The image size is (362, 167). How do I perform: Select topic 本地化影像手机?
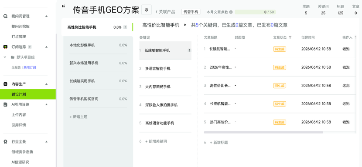pos(98,45)
